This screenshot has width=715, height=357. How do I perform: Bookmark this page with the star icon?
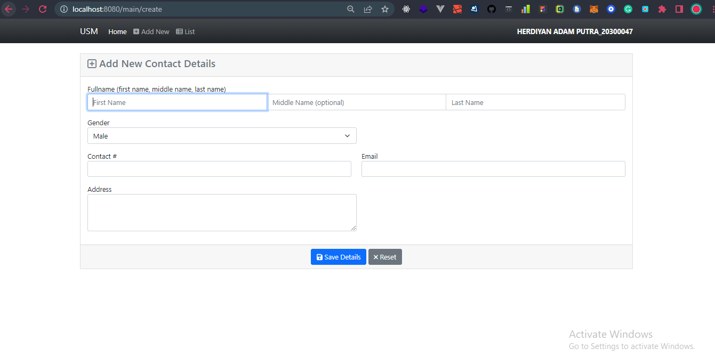pyautogui.click(x=385, y=9)
